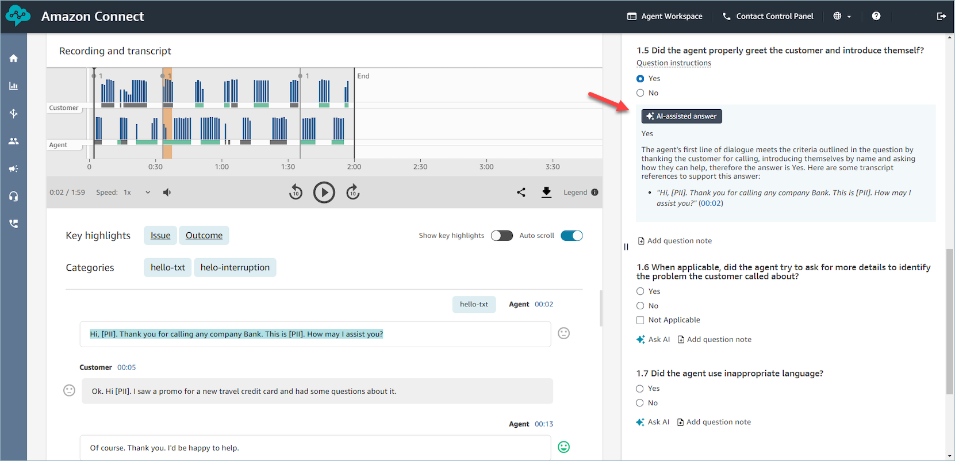Expand Question instructions for question 1.5
This screenshot has height=461, width=955.
pos(673,63)
